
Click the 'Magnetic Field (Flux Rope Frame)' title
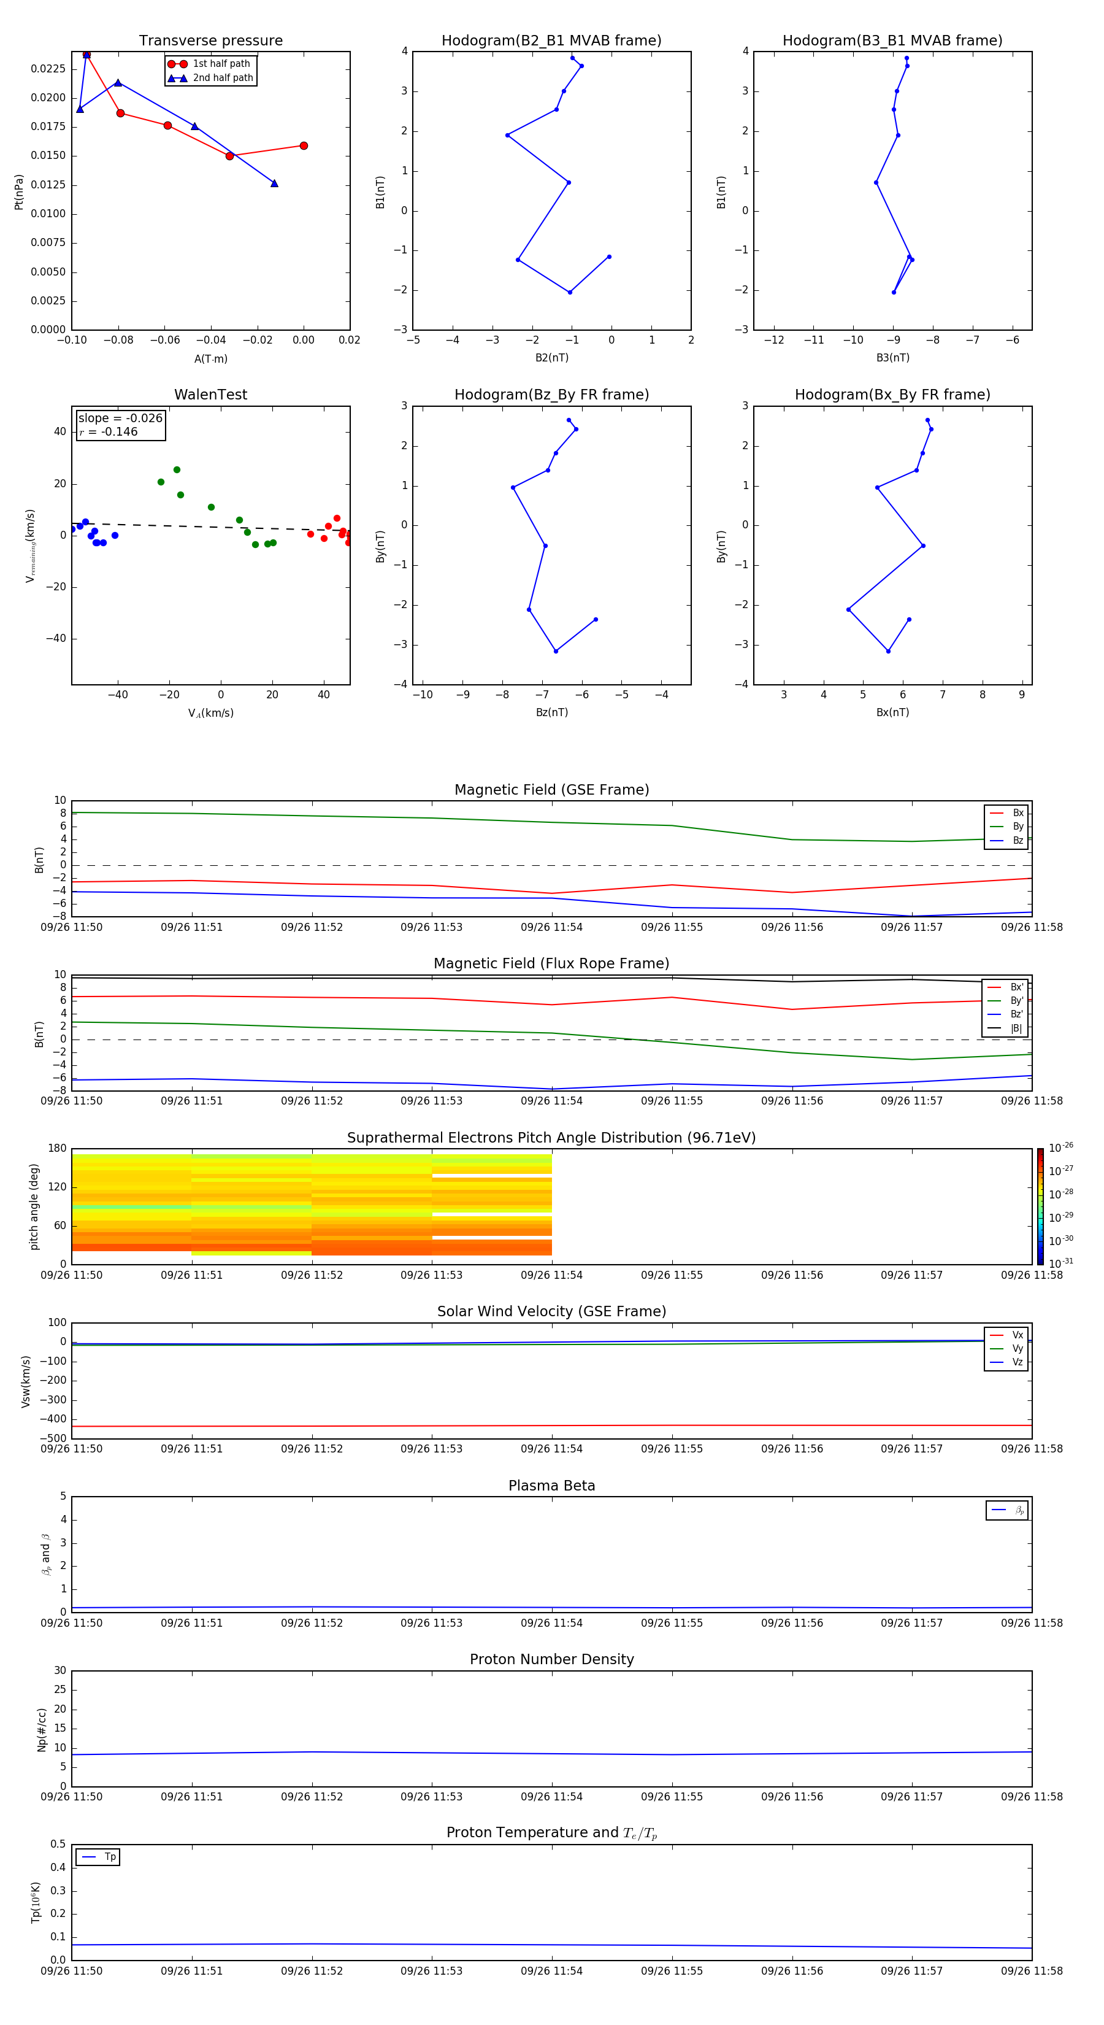551,964
